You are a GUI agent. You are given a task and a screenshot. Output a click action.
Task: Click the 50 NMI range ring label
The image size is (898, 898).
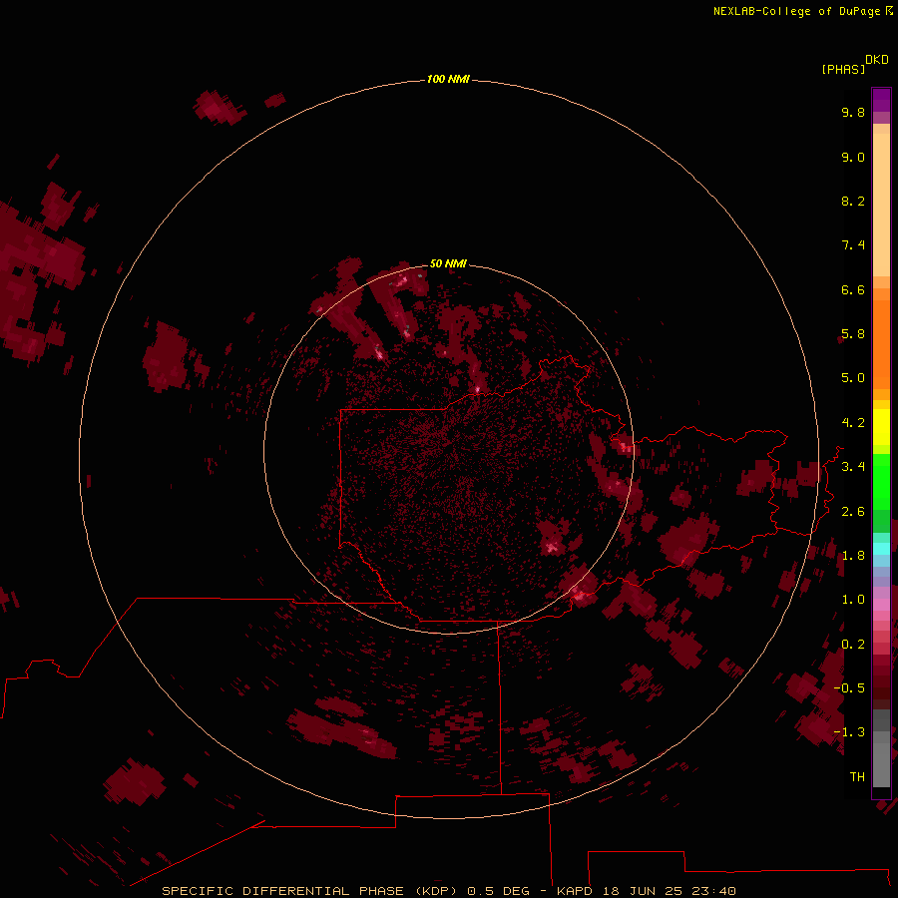448,263
